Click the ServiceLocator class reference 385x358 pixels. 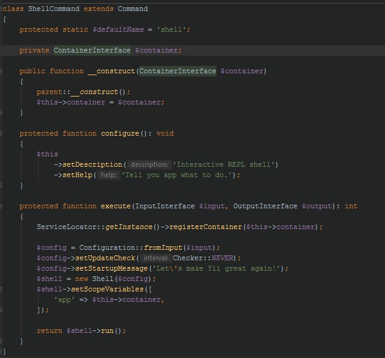point(67,227)
